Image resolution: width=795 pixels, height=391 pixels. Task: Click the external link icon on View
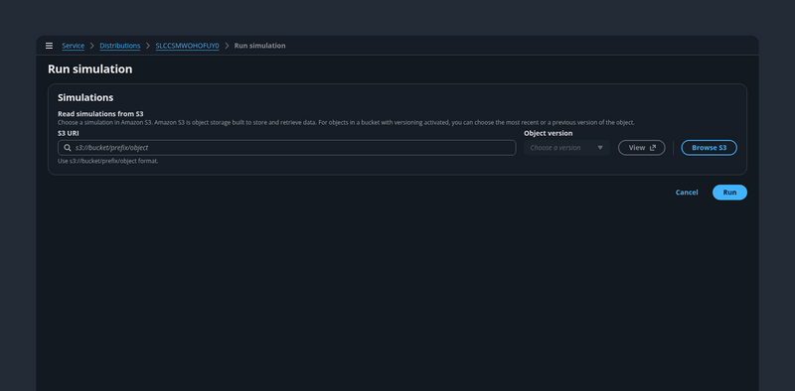(x=653, y=148)
